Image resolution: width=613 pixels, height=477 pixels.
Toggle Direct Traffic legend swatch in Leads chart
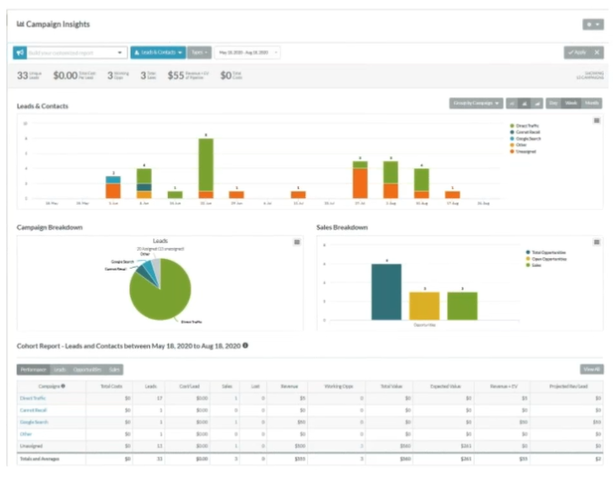[x=511, y=126]
